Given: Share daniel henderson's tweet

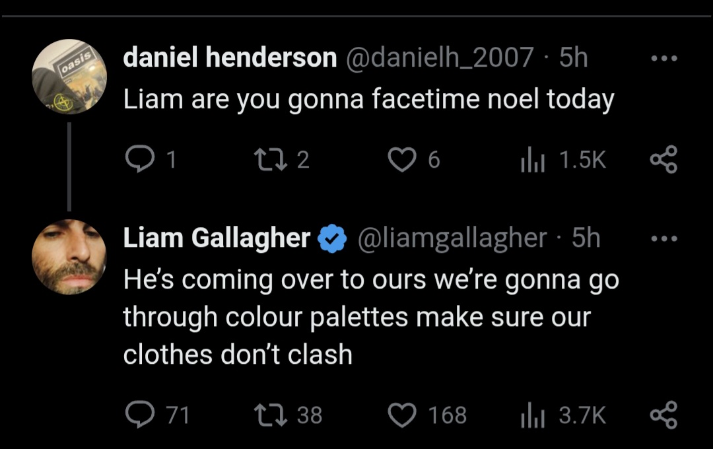Looking at the screenshot, I should click(663, 159).
